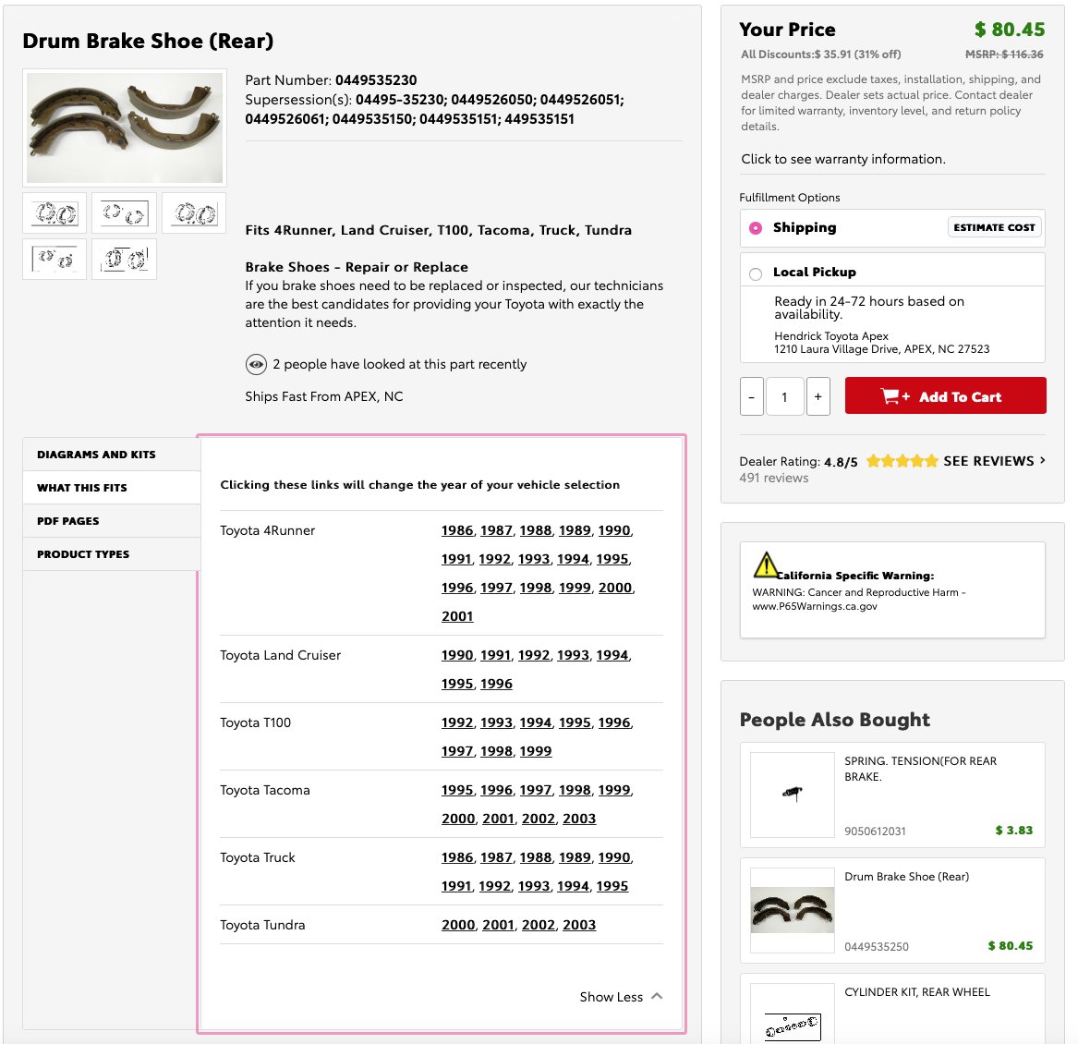Select the Shipping fulfillment option
This screenshot has width=1078, height=1044.
[x=756, y=227]
